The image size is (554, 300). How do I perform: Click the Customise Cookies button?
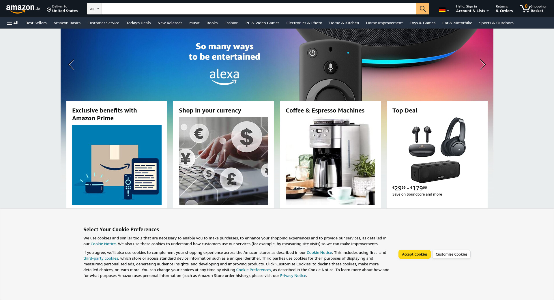[451, 254]
